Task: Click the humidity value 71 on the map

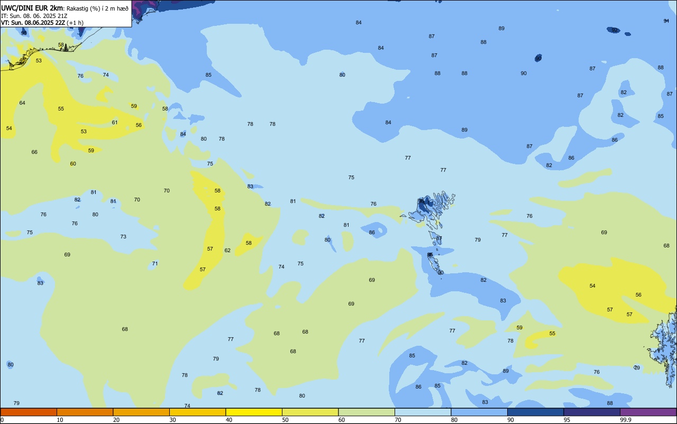Action: [x=155, y=264]
